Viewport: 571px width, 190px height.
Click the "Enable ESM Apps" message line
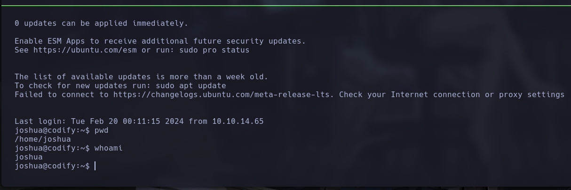pyautogui.click(x=160, y=41)
